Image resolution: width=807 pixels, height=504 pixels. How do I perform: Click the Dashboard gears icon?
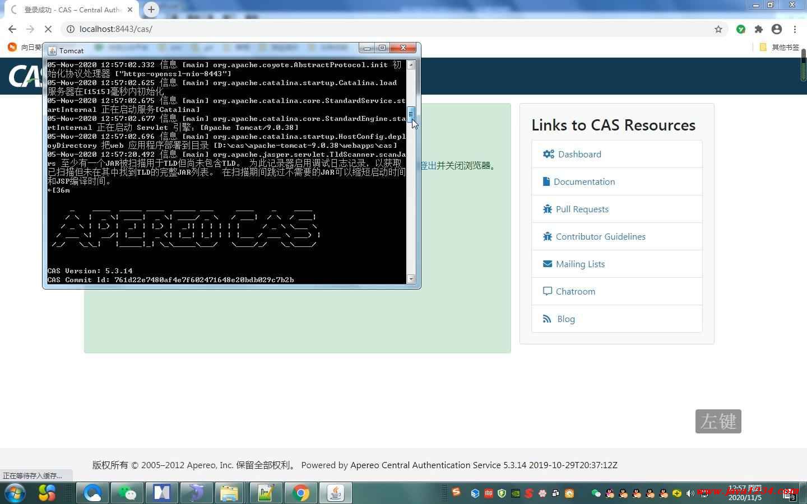tap(548, 154)
